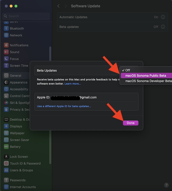Click the help question mark button

pos(166,185)
